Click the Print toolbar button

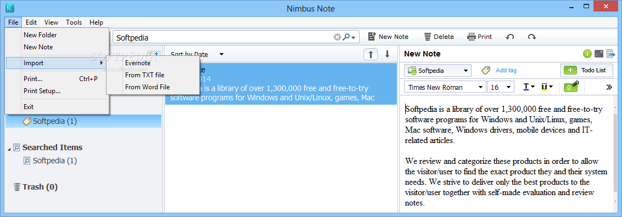(x=480, y=37)
